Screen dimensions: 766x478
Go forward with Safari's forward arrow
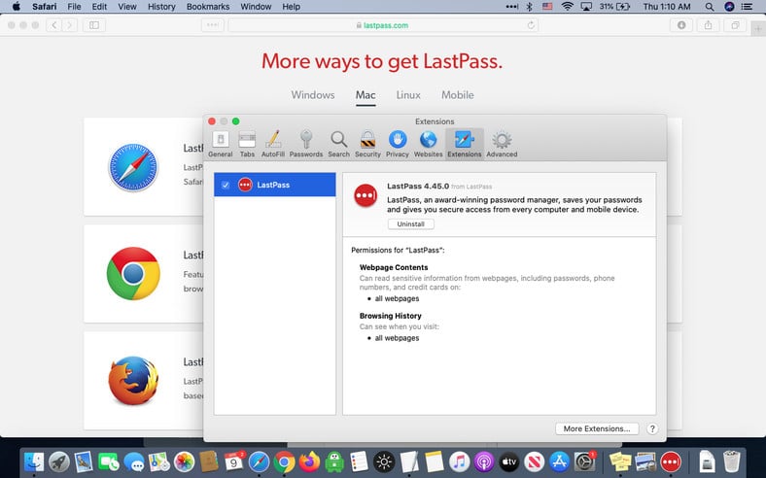pos(70,25)
